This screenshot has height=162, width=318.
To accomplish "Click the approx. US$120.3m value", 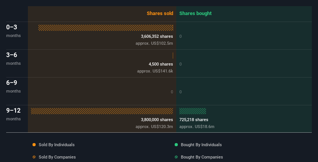I will [x=154, y=127].
